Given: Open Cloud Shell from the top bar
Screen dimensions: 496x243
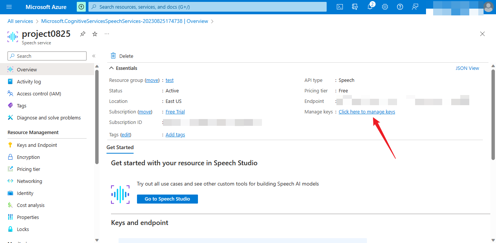Looking at the screenshot, I should tap(340, 7).
